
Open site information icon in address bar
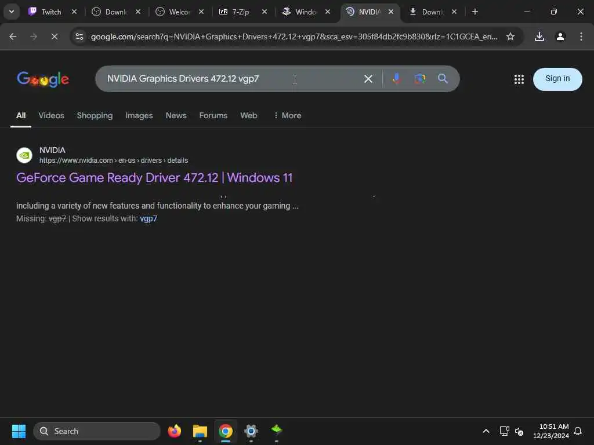click(79, 37)
